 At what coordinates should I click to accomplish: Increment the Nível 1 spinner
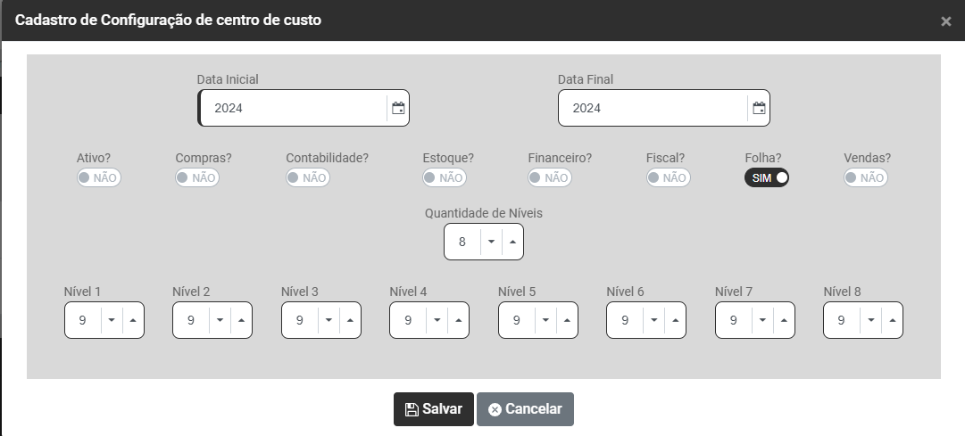[x=133, y=321]
